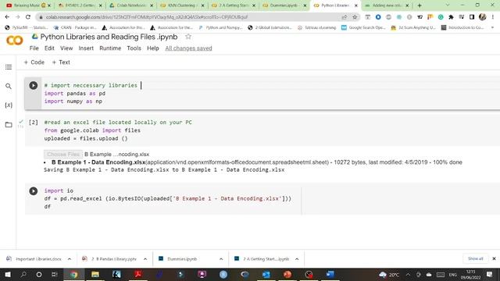500x281 pixels.
Task: Open Chrome from the taskbar
Action: click(x=74, y=274)
